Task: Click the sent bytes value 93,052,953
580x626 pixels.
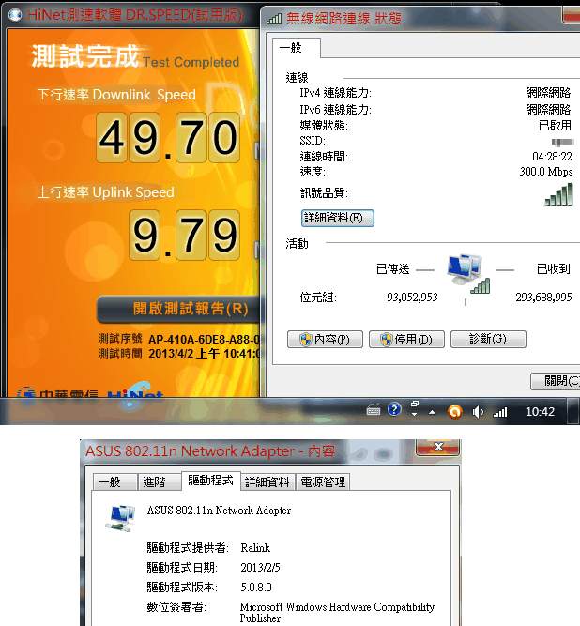Action: (x=412, y=297)
